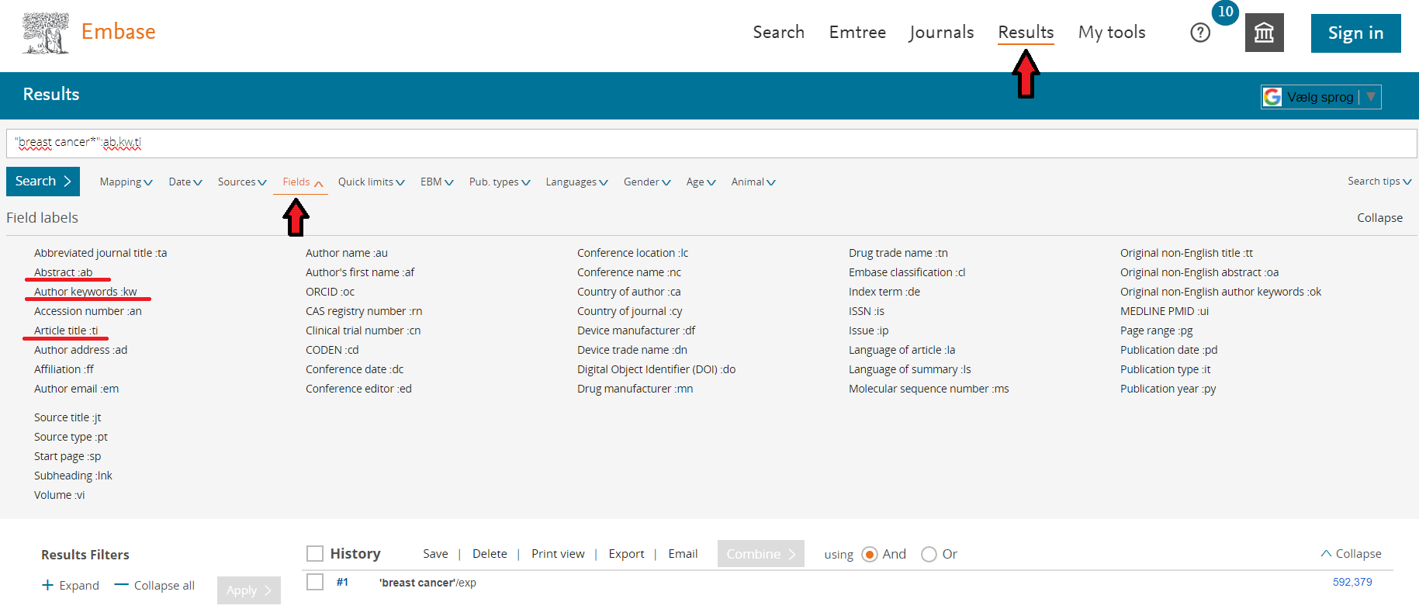Click the plus icon beside Expand
The height and width of the screenshot is (616, 1419).
[47, 585]
